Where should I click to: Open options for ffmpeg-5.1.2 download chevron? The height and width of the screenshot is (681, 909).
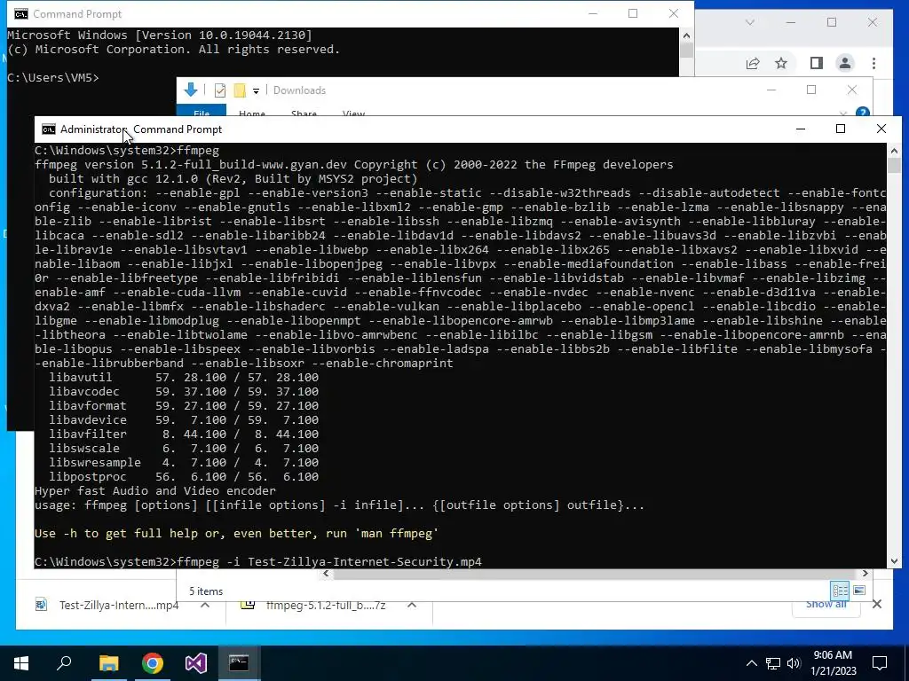click(x=412, y=605)
